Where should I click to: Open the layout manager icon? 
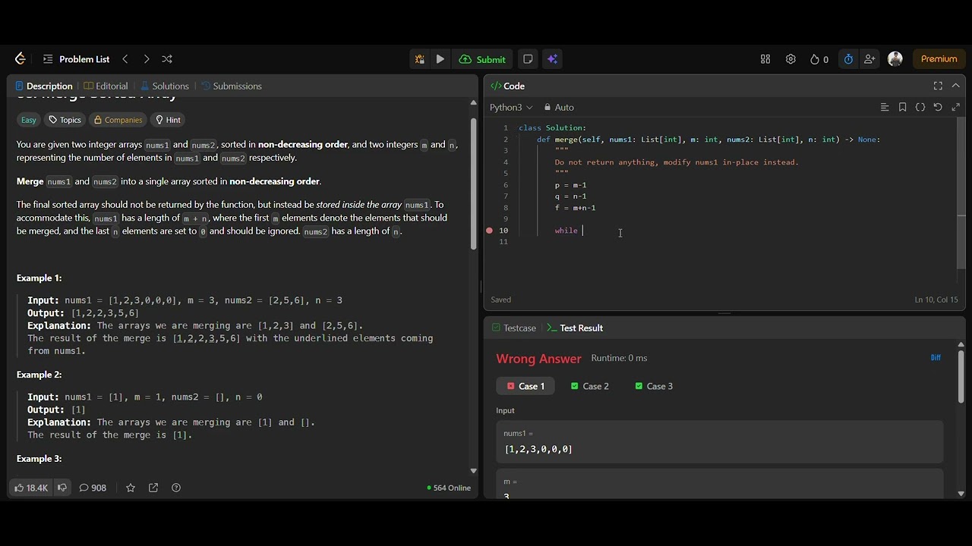point(765,59)
